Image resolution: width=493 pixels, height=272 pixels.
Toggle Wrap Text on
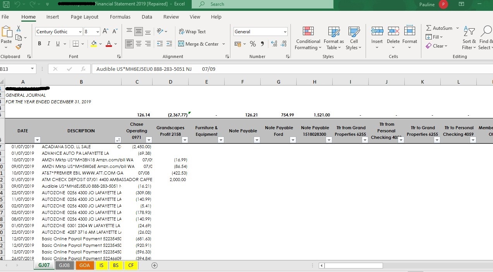pos(192,32)
